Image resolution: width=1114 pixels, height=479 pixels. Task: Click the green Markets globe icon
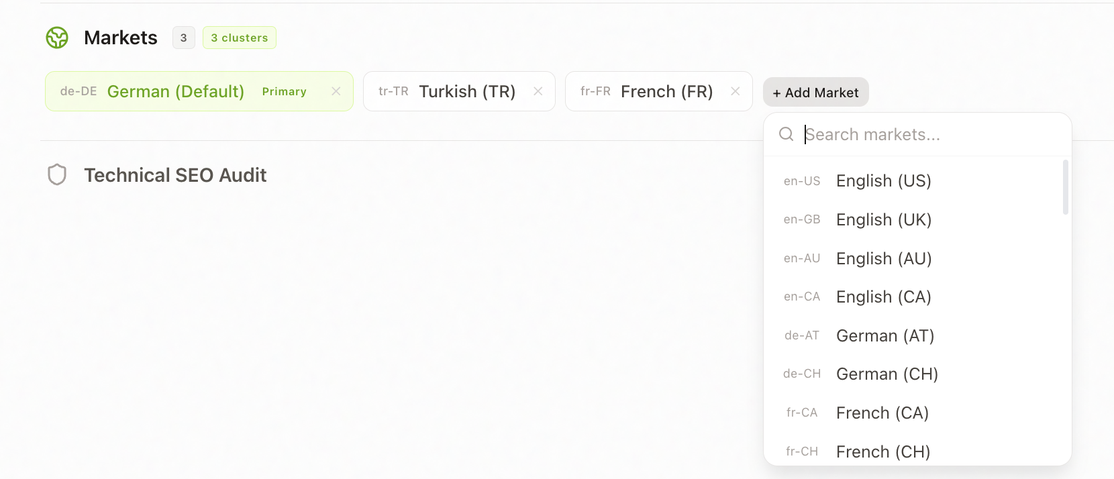(57, 38)
